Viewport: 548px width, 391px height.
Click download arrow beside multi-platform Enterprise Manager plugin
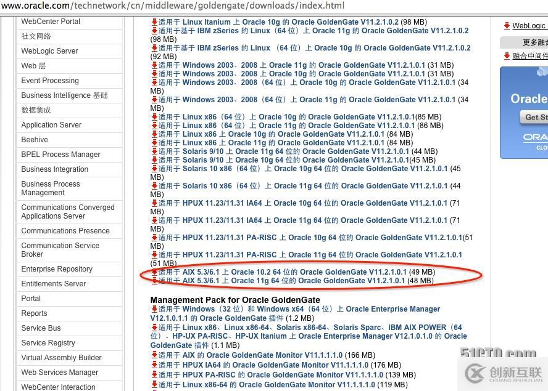point(154,327)
